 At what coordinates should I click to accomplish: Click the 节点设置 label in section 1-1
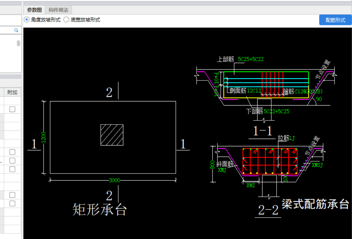(x=323, y=69)
